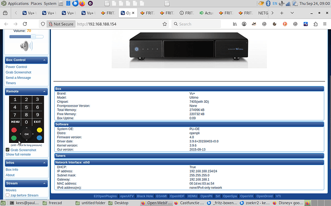This screenshot has width=331, height=206.
Task: Open the System menu
Action: pos(50,3)
